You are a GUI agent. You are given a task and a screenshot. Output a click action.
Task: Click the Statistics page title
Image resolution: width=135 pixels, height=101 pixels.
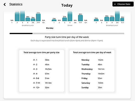click(x=16, y=4)
